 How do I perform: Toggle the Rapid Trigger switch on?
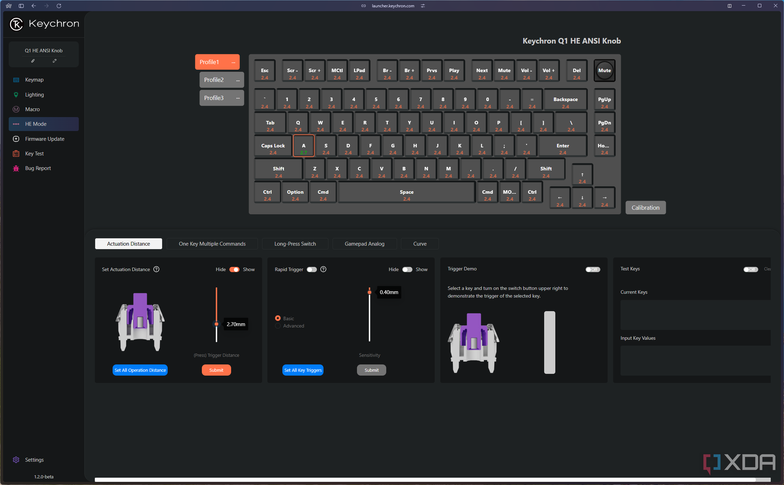[x=311, y=269]
